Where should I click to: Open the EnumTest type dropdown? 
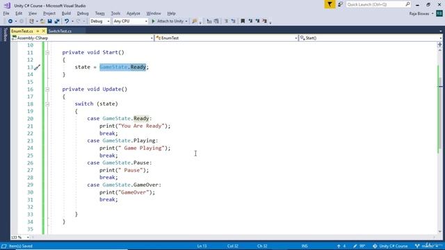click(x=227, y=38)
